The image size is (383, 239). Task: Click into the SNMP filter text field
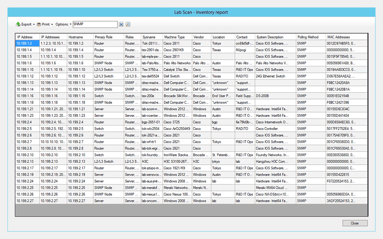pyautogui.click(x=95, y=24)
